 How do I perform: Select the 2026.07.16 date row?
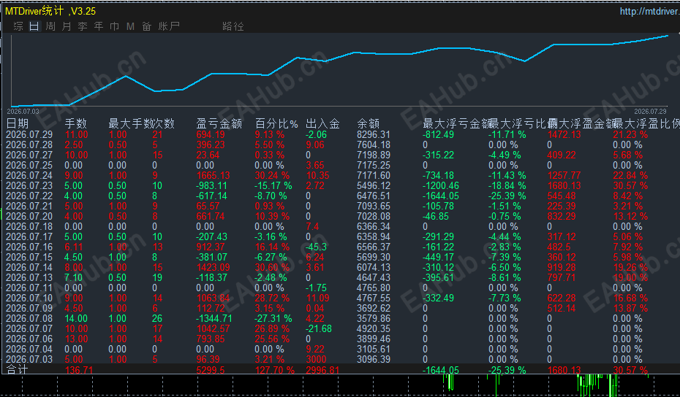(x=29, y=247)
